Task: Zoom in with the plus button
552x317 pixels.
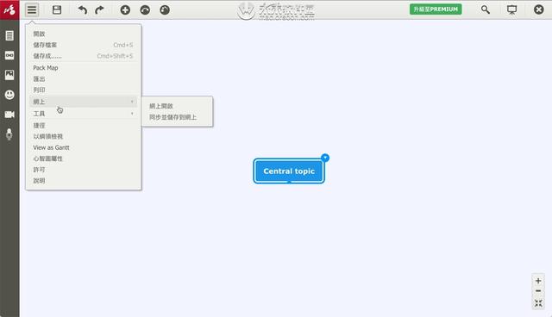Action: [538, 281]
